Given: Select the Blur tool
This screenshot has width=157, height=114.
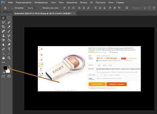Looking at the screenshot, I should 3,44.
